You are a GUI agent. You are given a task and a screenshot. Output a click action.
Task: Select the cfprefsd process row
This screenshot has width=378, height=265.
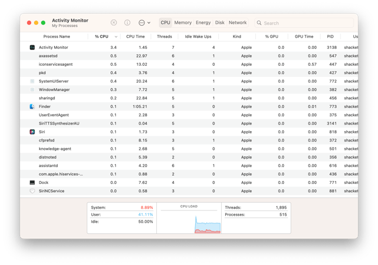coord(189,140)
